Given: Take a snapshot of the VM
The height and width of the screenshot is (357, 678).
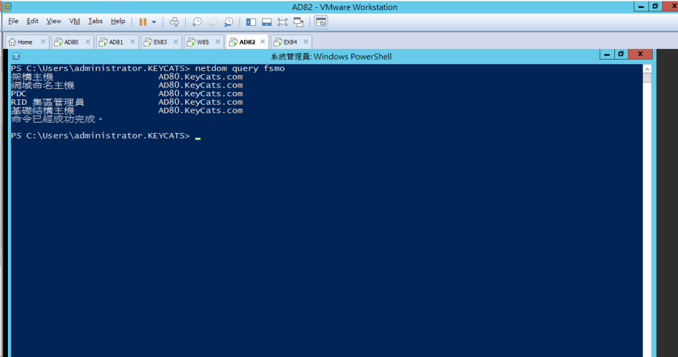Looking at the screenshot, I should (197, 22).
